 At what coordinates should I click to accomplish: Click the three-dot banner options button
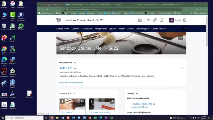pos(180,38)
